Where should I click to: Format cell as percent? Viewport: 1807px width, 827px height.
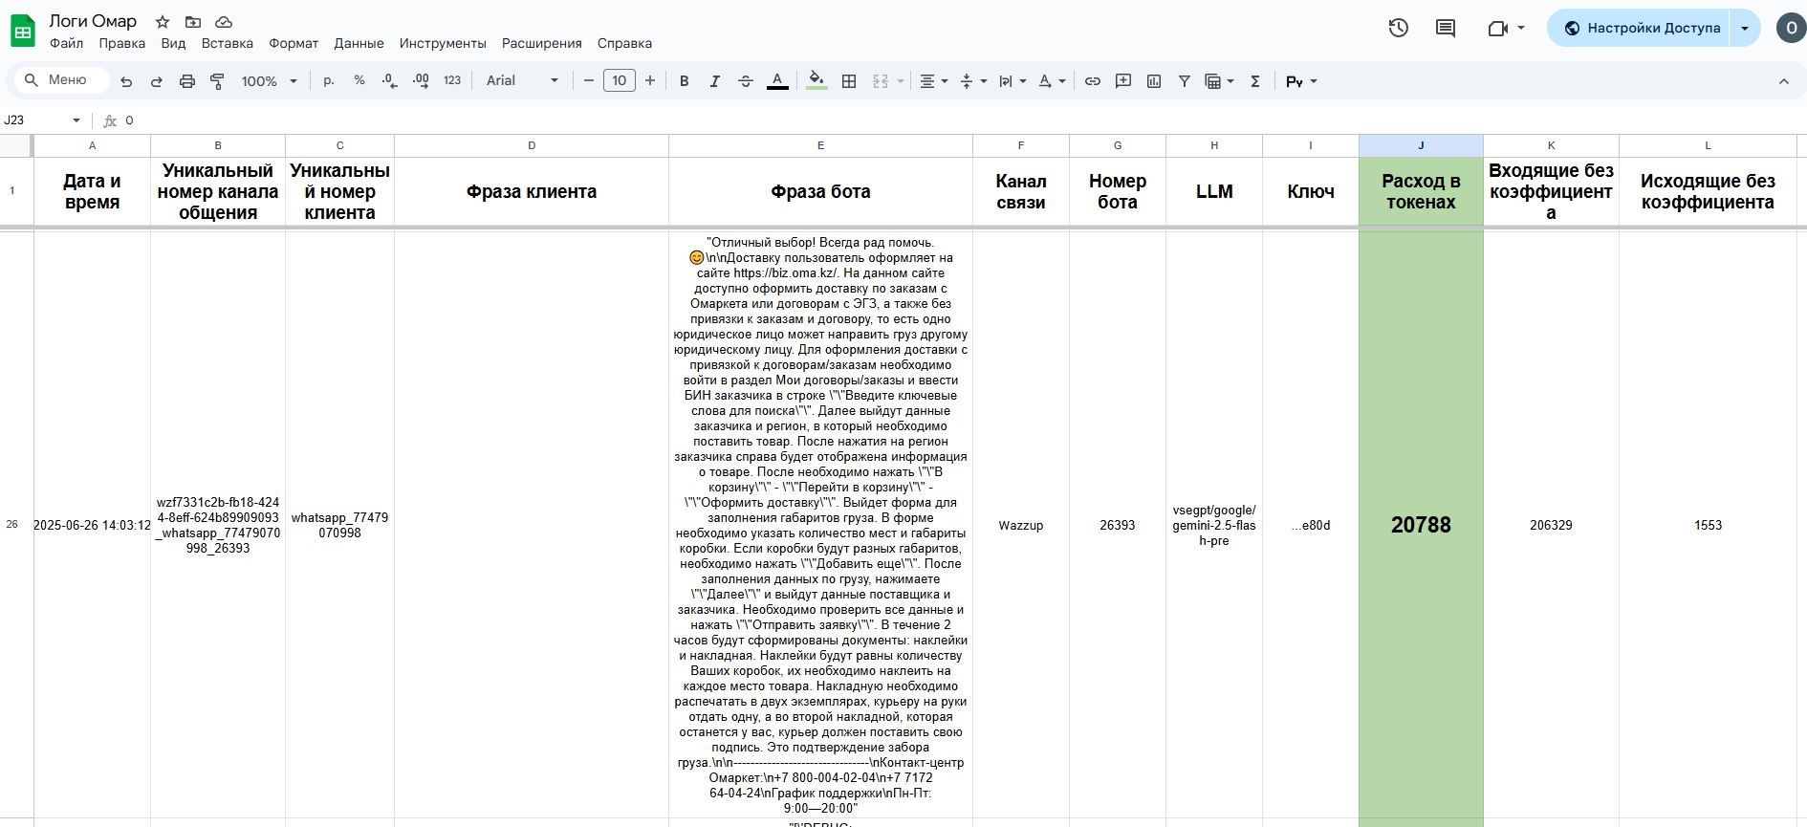359,81
